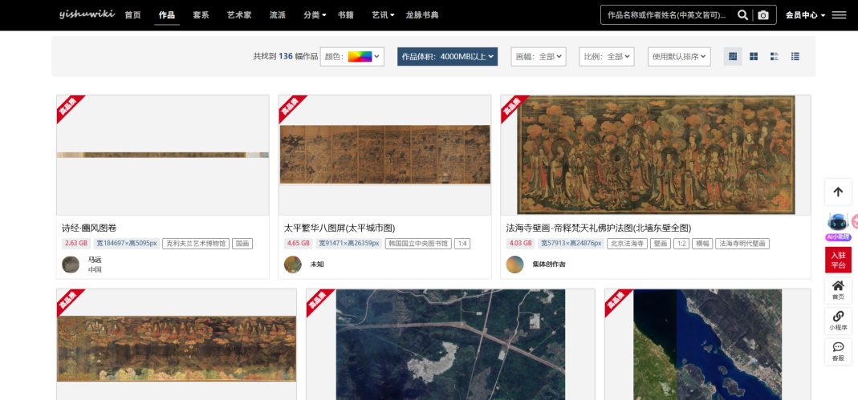858x400 pixels.
Task: Open the 使用默认排序 sort dropdown
Action: [679, 56]
